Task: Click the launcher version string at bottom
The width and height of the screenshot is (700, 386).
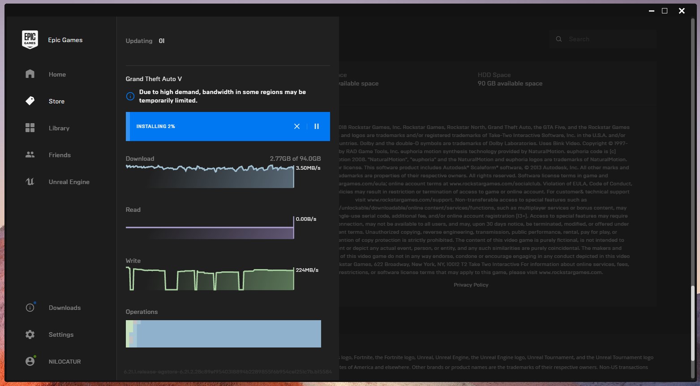Action: (x=228, y=372)
